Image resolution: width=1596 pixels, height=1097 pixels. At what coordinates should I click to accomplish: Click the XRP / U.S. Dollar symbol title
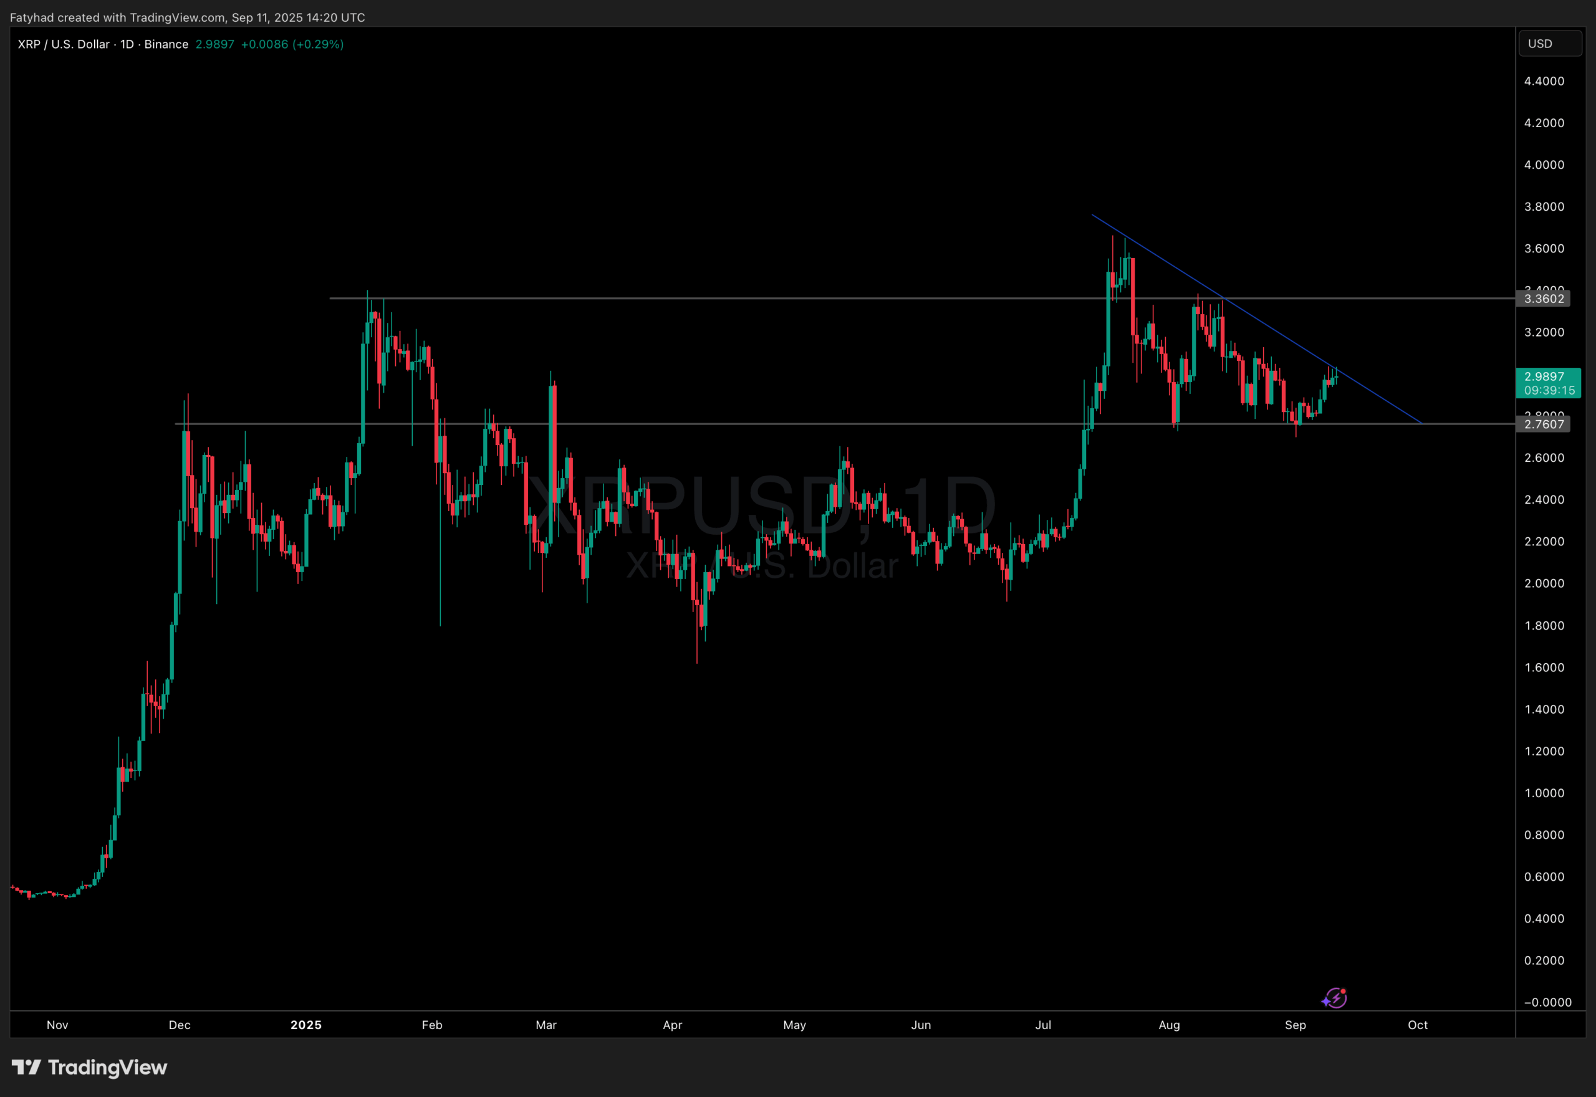63,44
